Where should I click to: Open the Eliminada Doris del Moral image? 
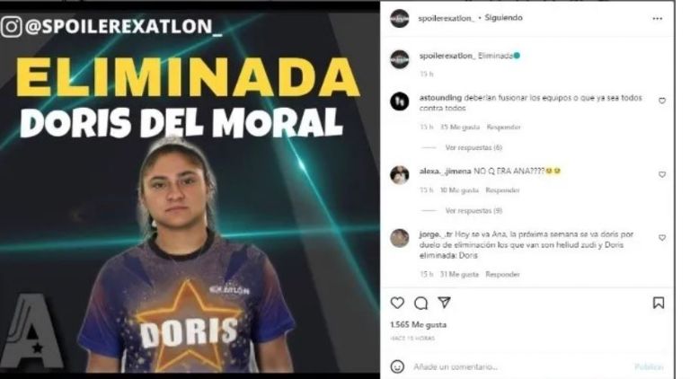tap(190, 191)
